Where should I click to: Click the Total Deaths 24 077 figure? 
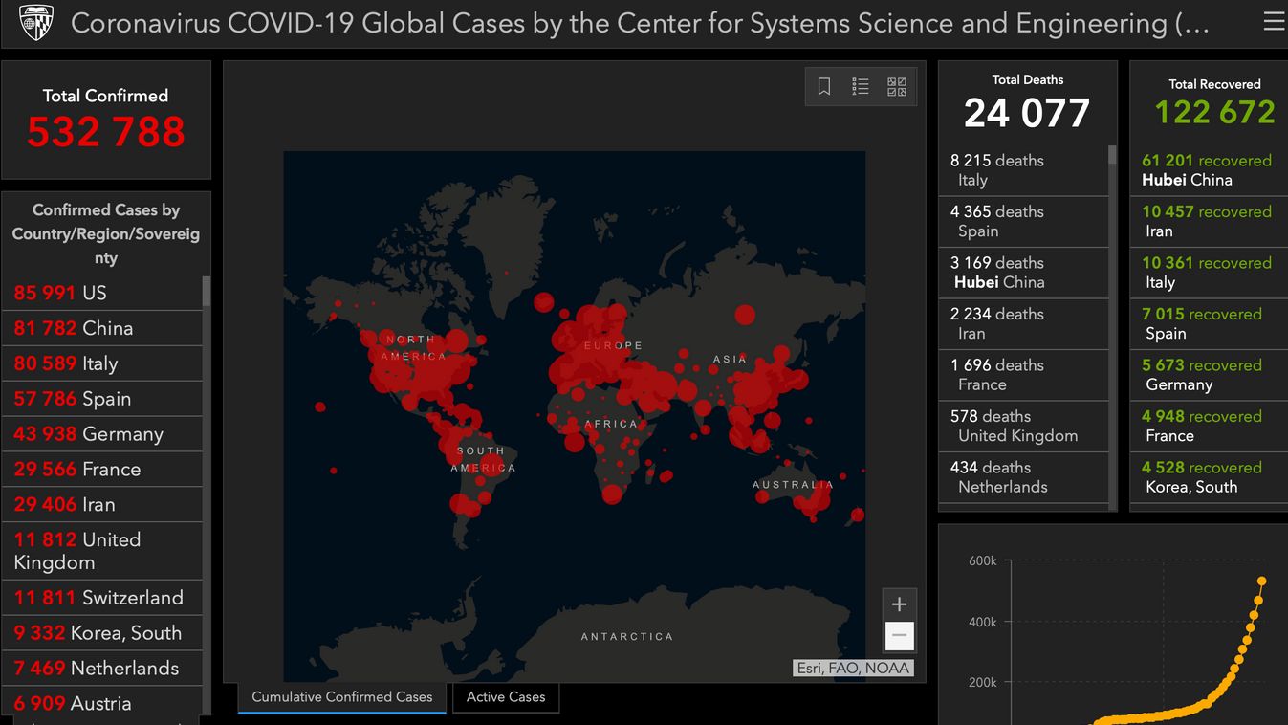[x=1027, y=113]
